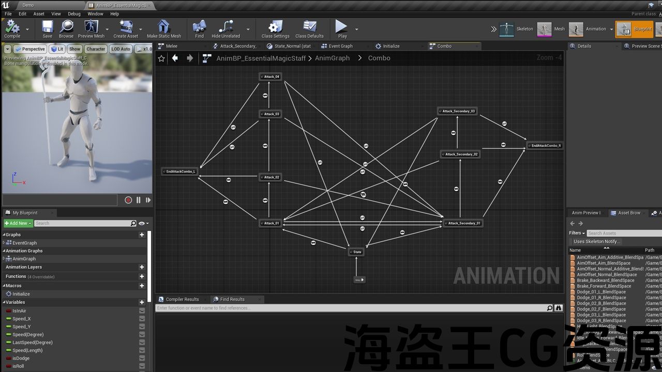Click the favorite star in graph breadcrumb
Viewport: 662px width, 372px height.
[161, 58]
